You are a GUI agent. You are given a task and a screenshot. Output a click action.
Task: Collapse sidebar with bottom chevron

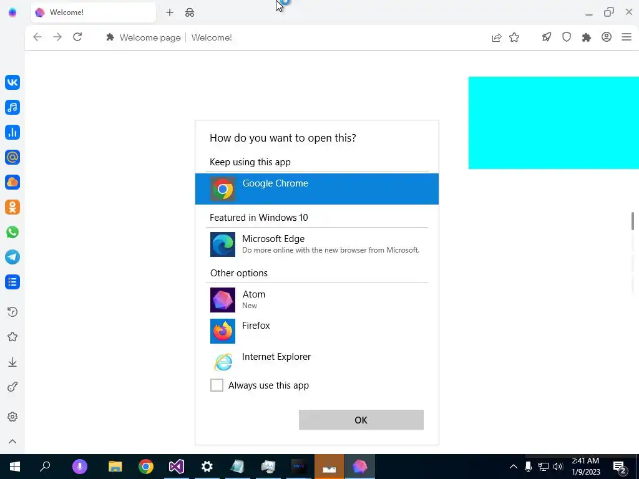pyautogui.click(x=12, y=442)
